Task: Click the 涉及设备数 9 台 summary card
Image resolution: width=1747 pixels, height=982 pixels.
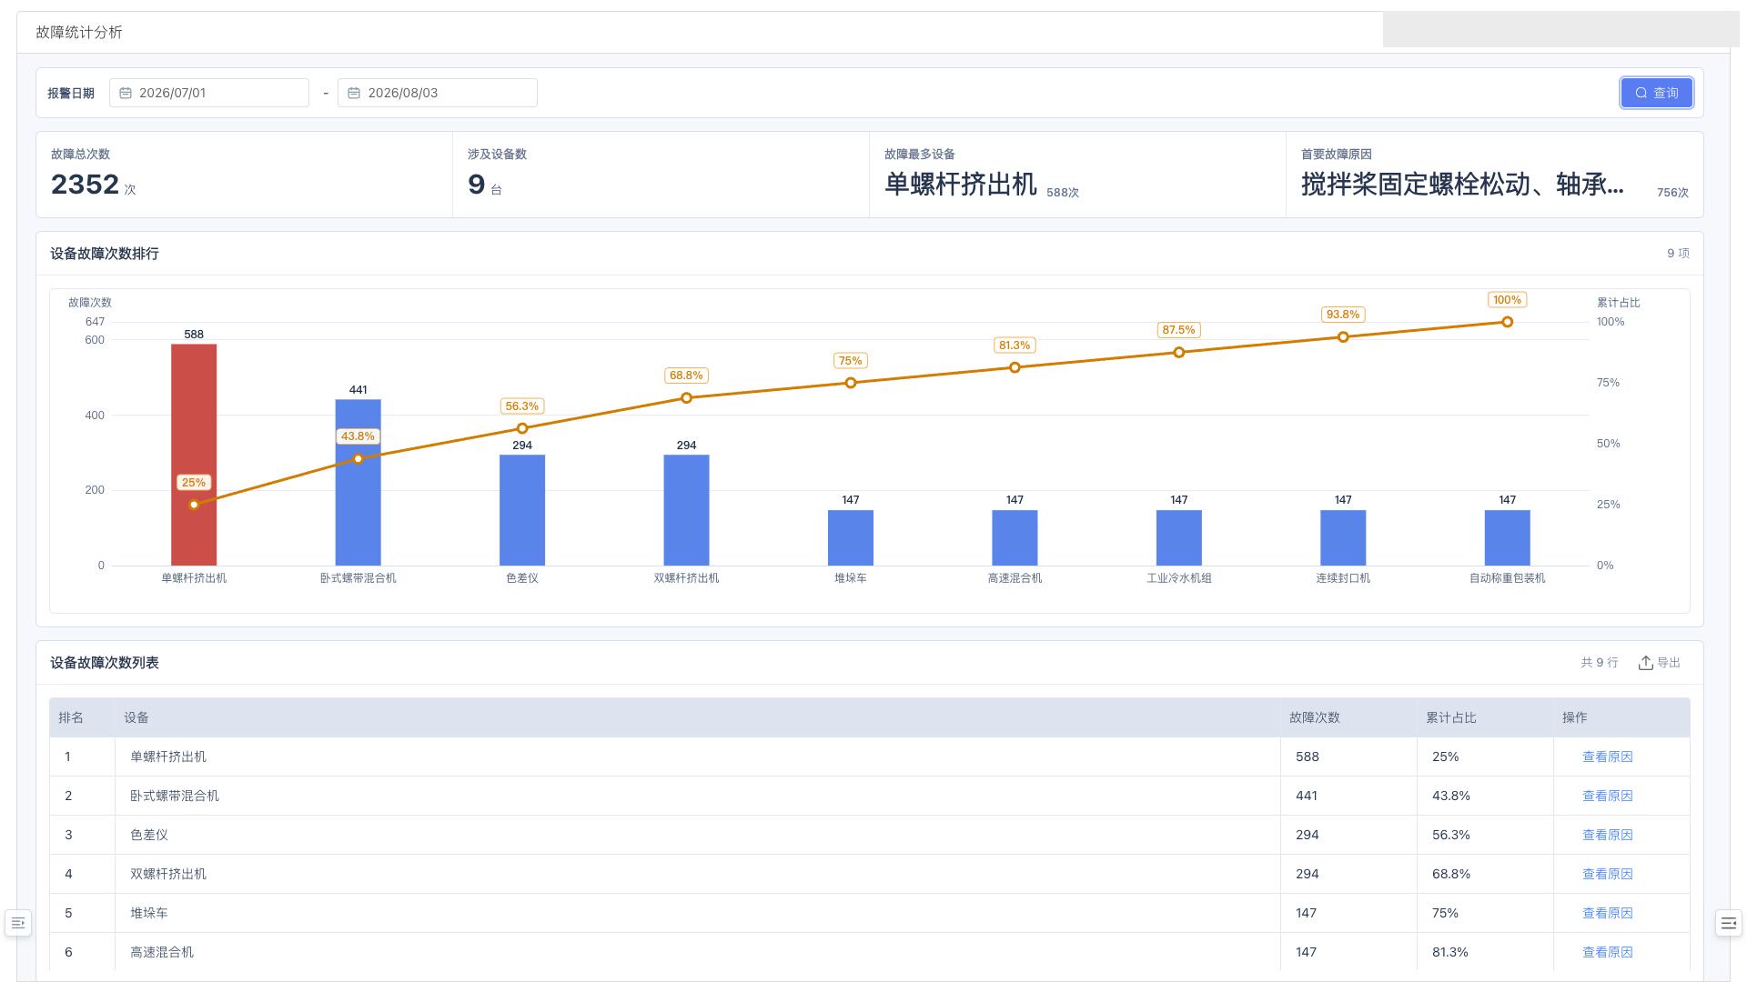Action: [x=661, y=175]
